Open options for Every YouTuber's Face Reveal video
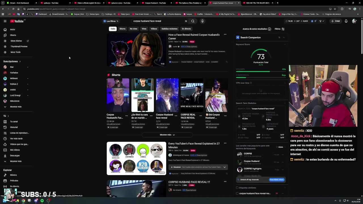Image resolution: width=363 pixels, height=204 pixels. tap(225, 143)
